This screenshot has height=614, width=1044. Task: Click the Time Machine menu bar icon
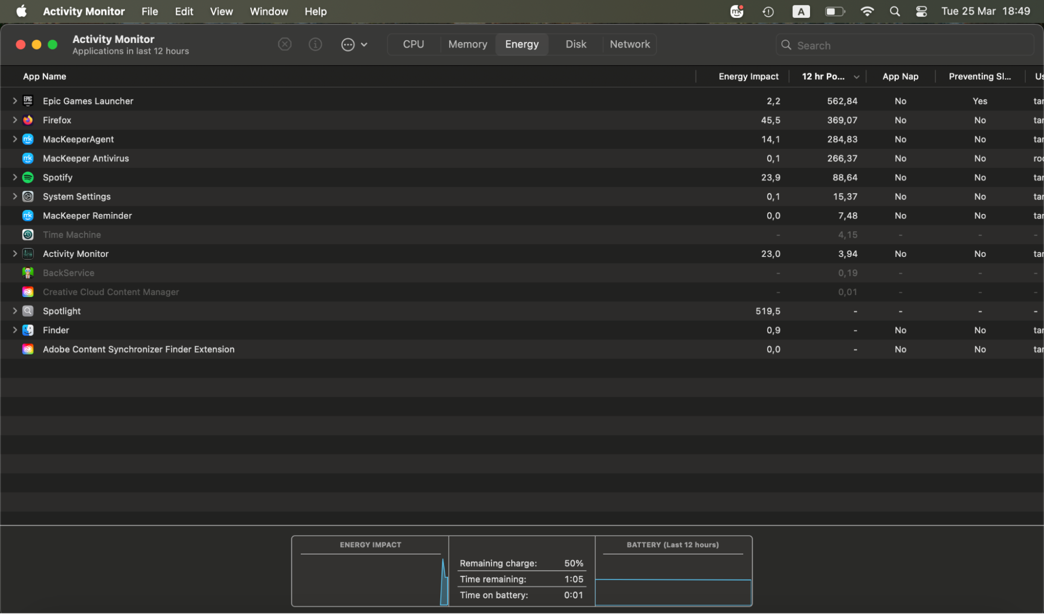(768, 11)
